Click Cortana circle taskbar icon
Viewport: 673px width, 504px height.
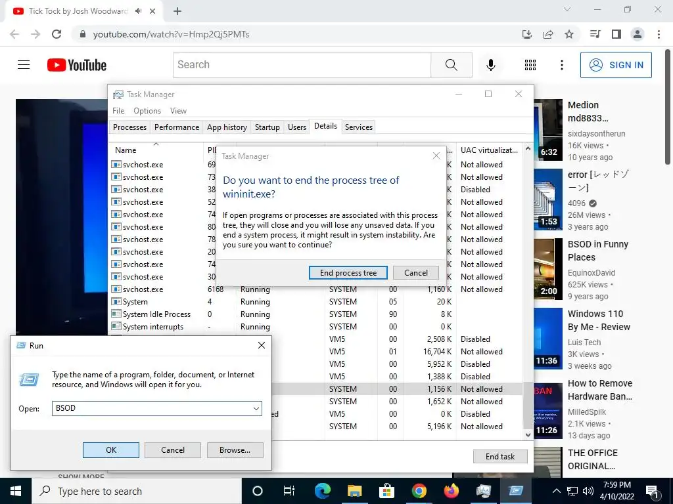coord(257,491)
